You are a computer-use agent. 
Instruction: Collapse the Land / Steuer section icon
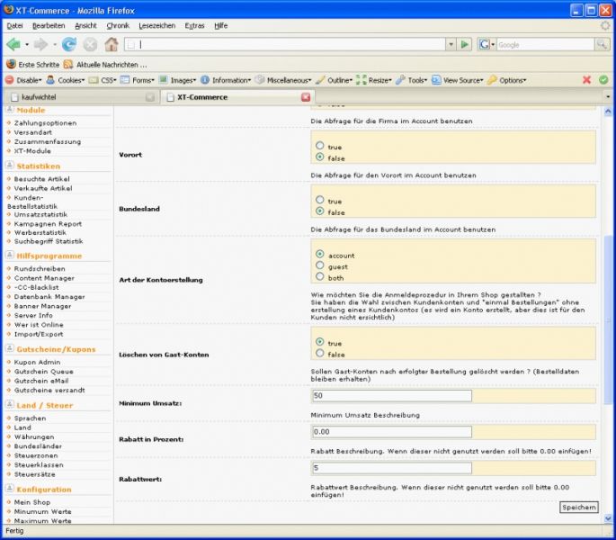(x=10, y=405)
